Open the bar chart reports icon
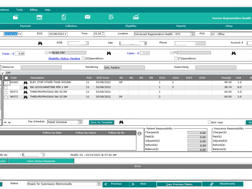 (136, 17)
